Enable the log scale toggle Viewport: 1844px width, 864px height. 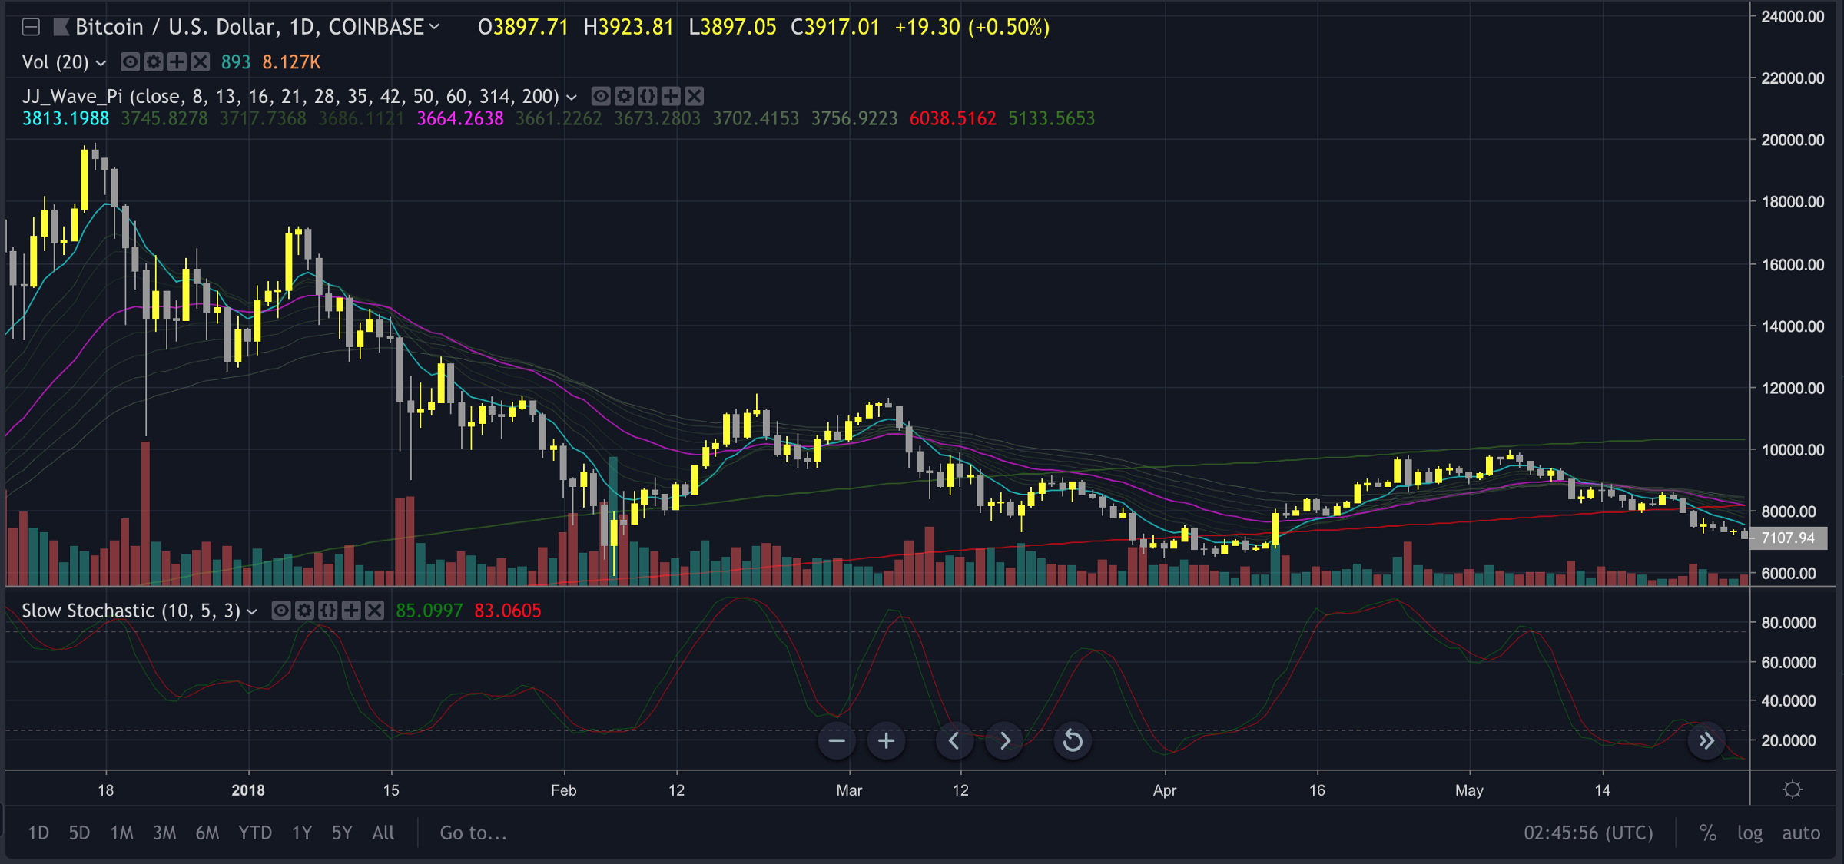[x=1749, y=833]
